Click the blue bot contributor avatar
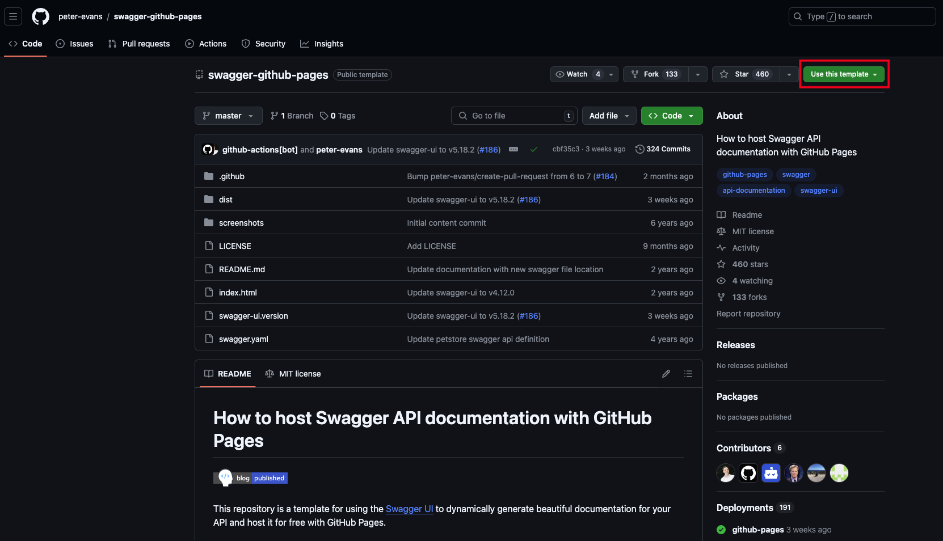This screenshot has height=541, width=943. pyautogui.click(x=771, y=473)
